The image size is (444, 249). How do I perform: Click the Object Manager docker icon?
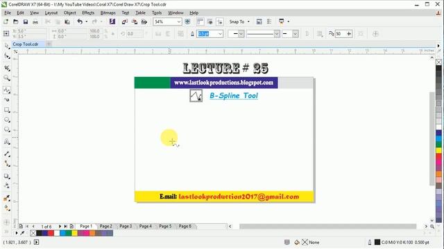click(x=269, y=21)
